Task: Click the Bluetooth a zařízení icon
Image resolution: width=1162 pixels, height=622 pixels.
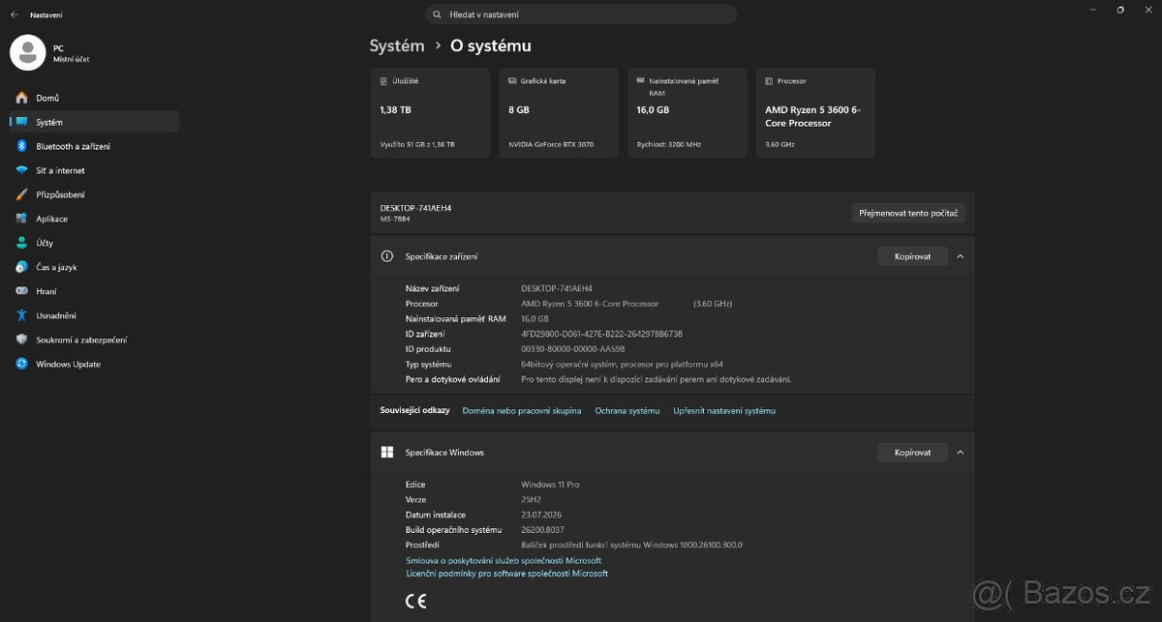Action: [21, 146]
